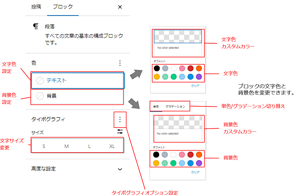Open the テキスト color dropdown
This screenshot has height=196, width=296.
coord(78,80)
